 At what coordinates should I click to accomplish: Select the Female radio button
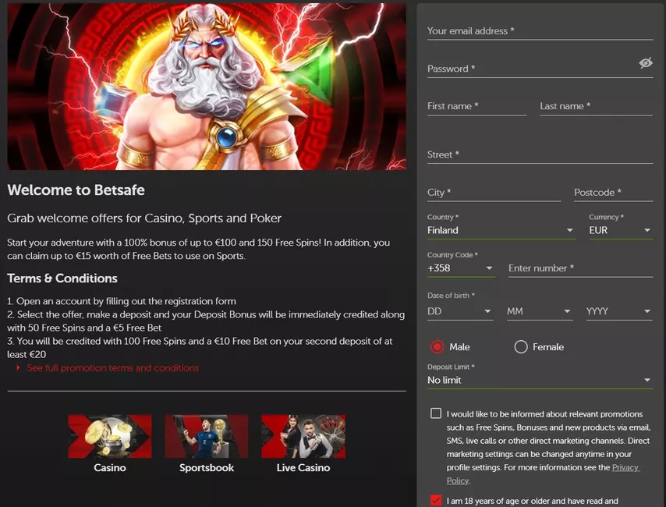[521, 347]
